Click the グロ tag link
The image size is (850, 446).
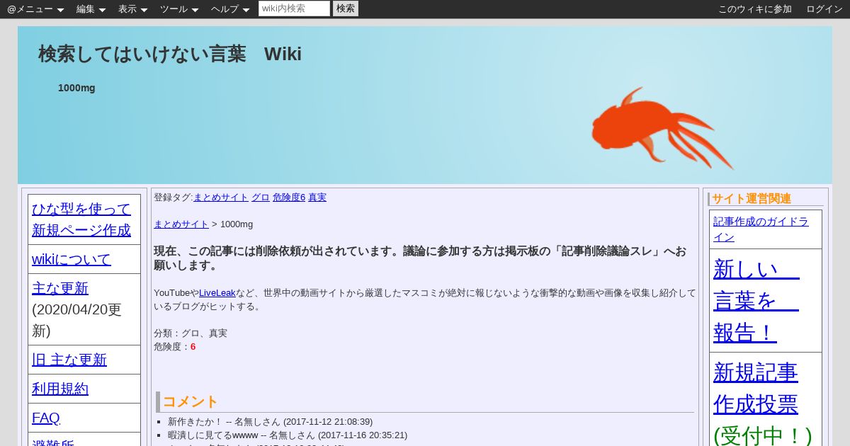261,198
